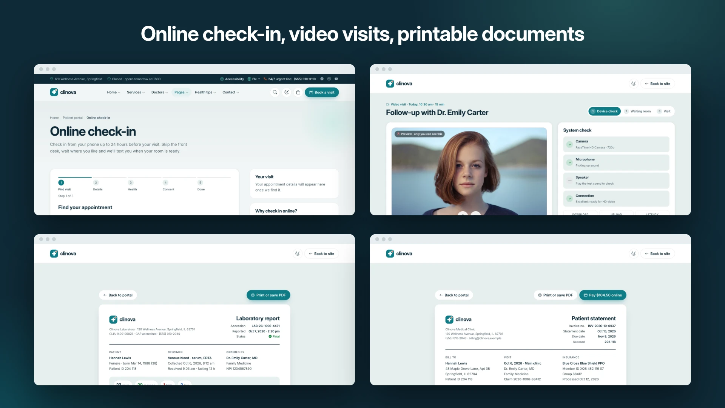Open the shopping bag icon in header
Viewport: 725px width, 408px height.
(x=298, y=92)
